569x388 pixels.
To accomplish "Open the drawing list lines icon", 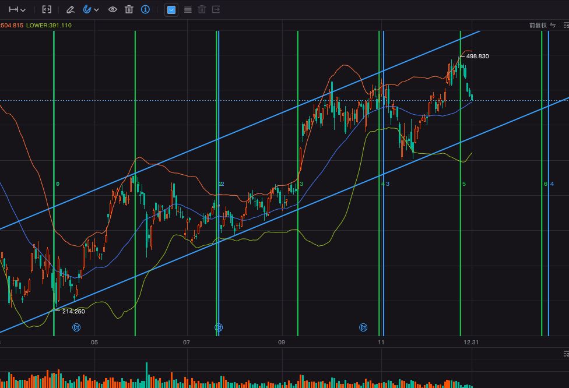I will (x=188, y=9).
